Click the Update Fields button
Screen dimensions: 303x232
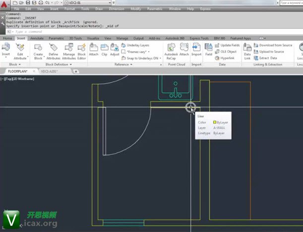click(x=230, y=45)
